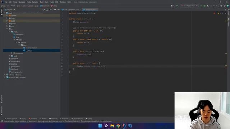
Task: Select settings.gradle file in project tree
Action: tap(15, 72)
